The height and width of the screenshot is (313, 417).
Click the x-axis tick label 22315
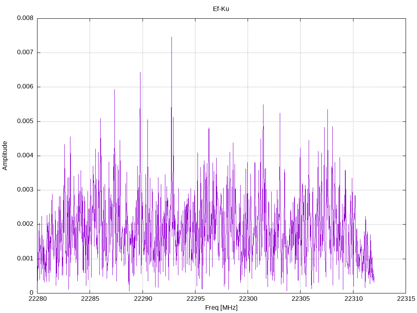pos(406,299)
